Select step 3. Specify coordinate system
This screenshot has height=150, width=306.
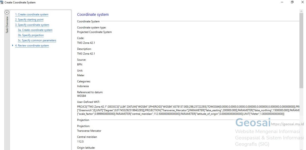pos(32,25)
